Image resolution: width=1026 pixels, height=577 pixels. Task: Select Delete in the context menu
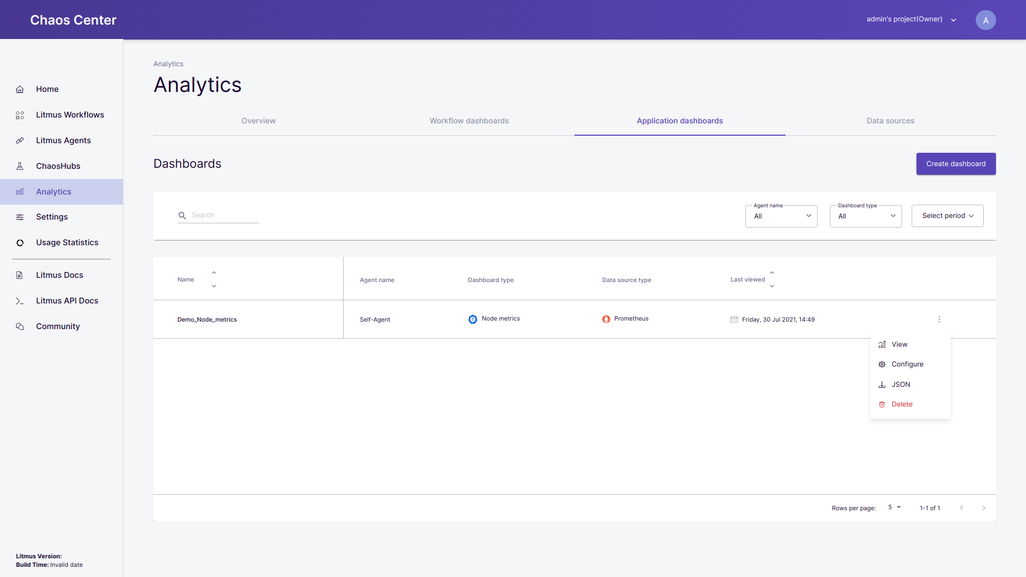[902, 404]
